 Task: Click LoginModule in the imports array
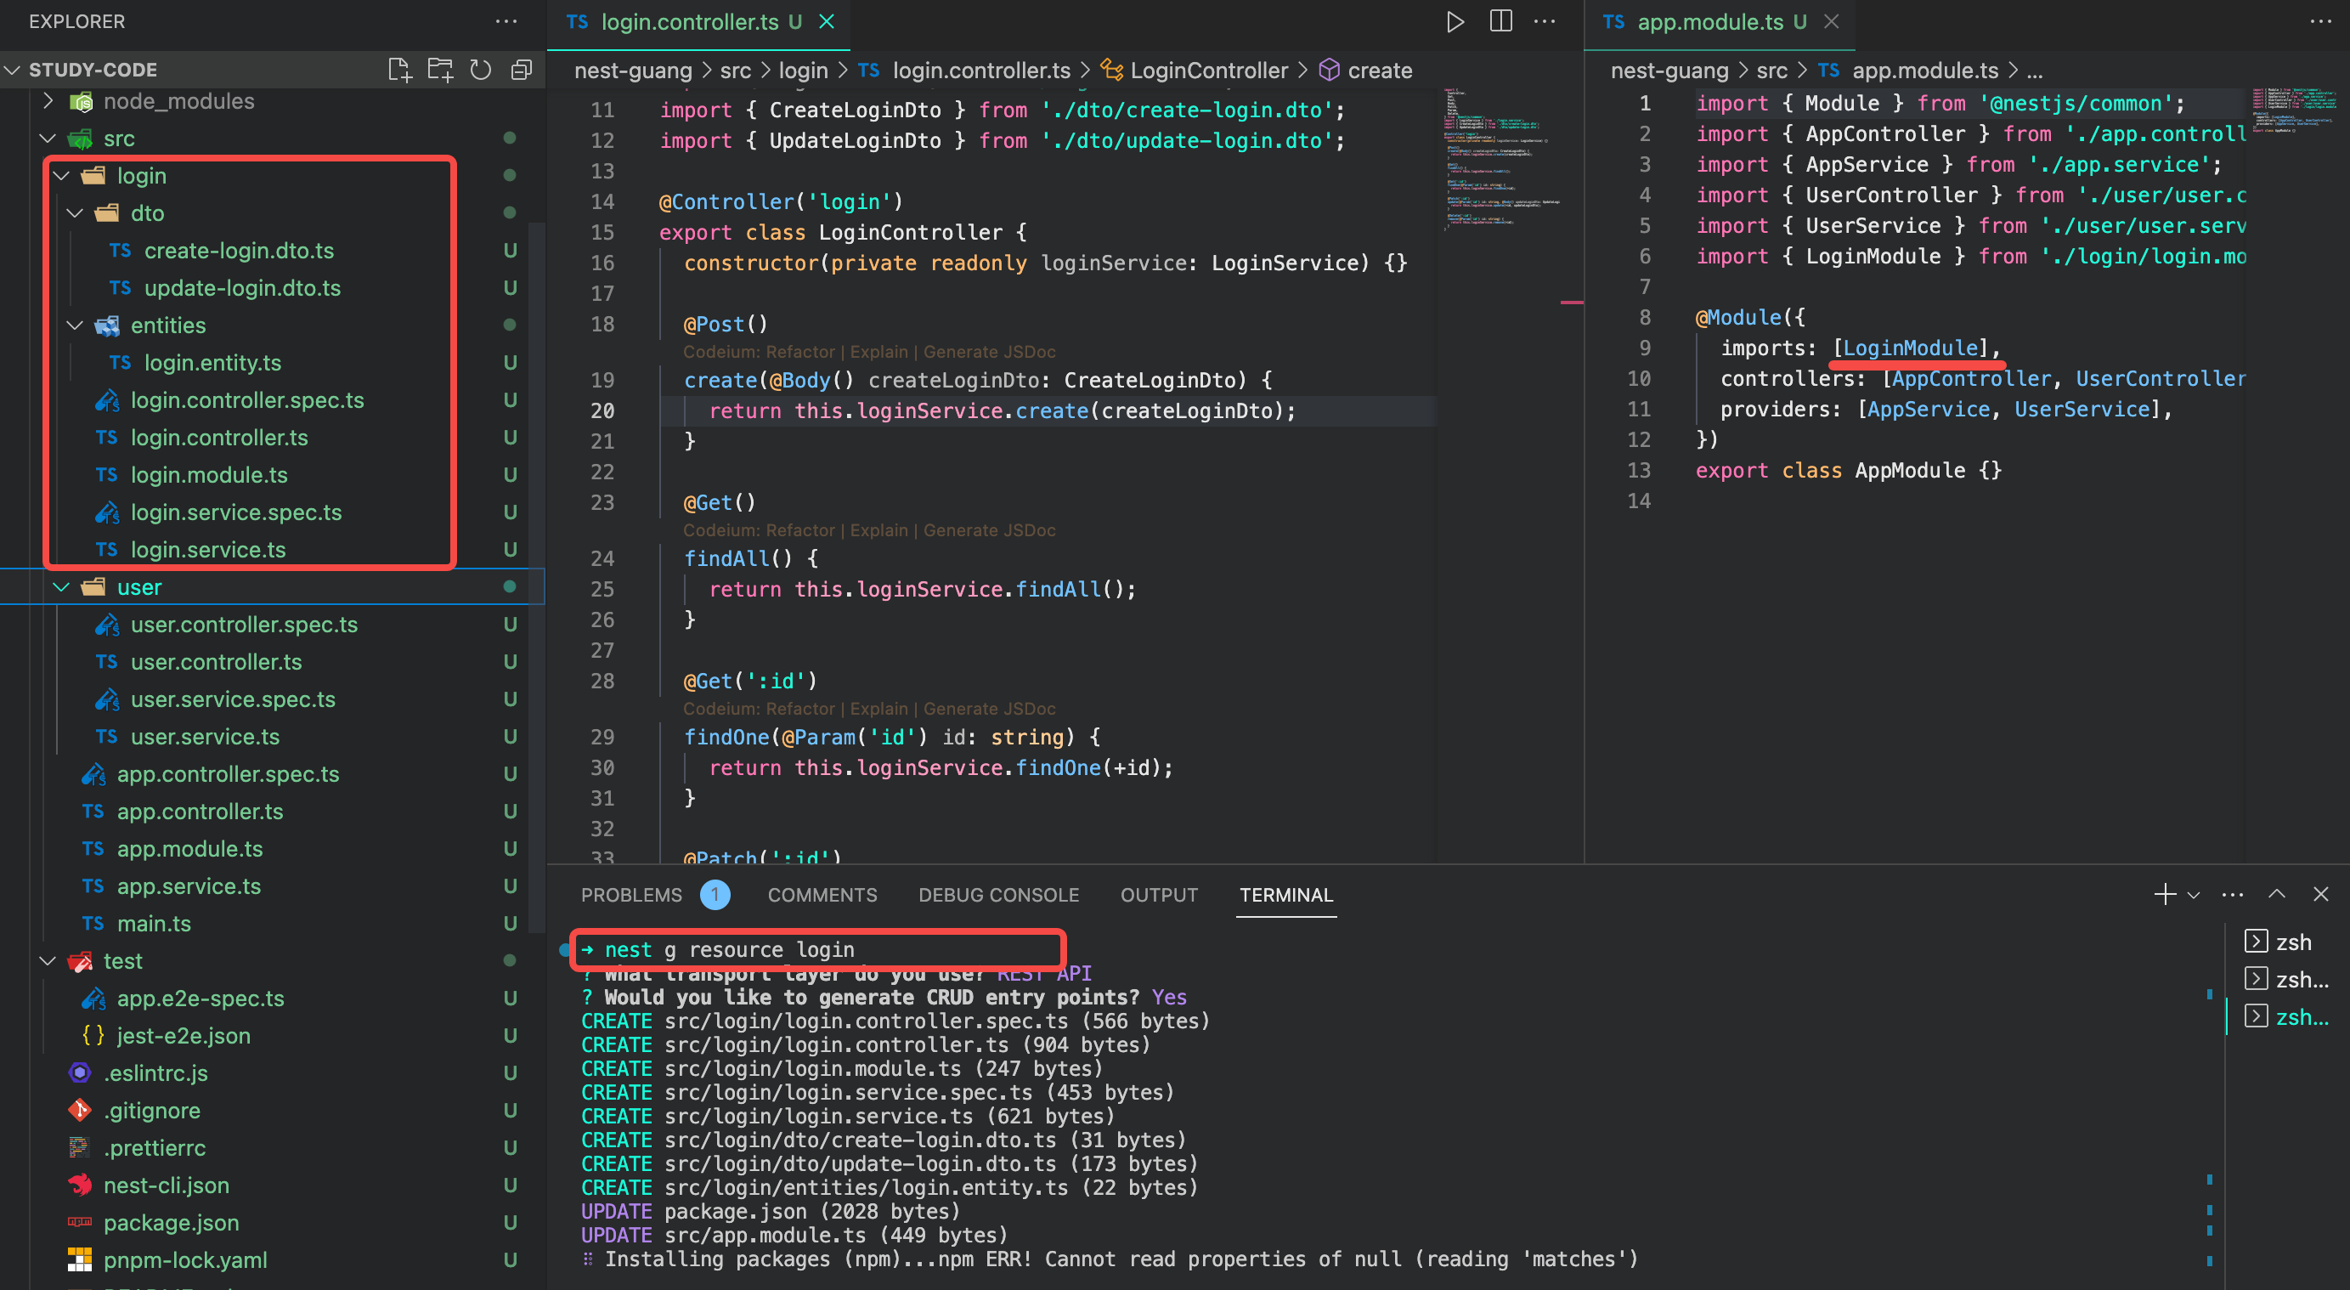pos(1910,348)
